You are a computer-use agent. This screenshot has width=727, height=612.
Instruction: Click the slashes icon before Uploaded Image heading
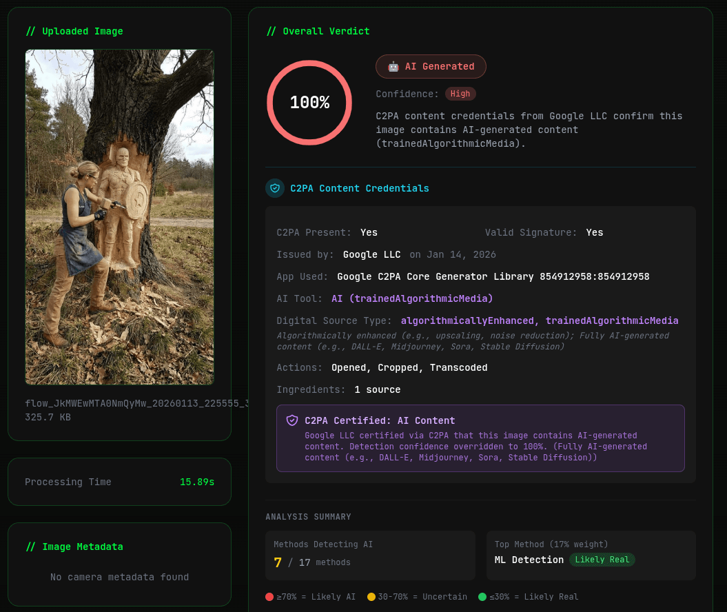coord(31,31)
